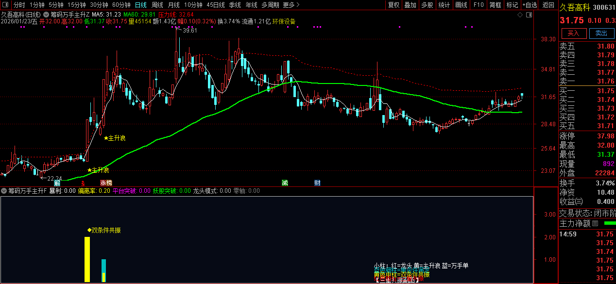Screen dimensions: 616x284
Task: Click the 偏离率 indicator value
Action: (94, 191)
